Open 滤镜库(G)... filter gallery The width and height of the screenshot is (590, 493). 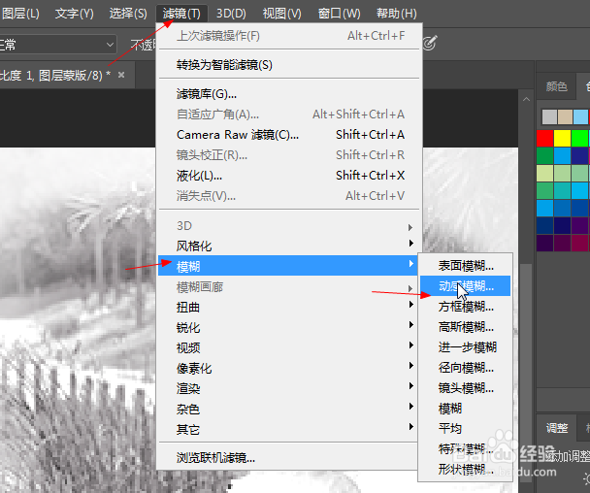click(x=289, y=94)
